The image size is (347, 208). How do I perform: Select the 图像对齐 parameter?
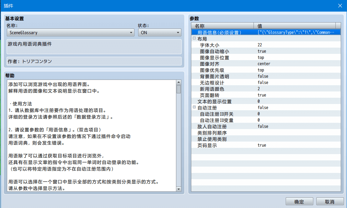(266, 64)
